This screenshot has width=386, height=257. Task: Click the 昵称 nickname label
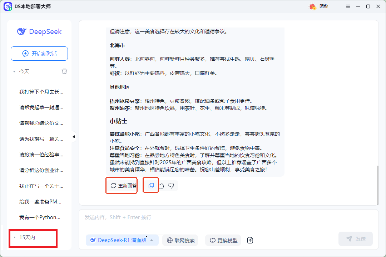pos(324,6)
